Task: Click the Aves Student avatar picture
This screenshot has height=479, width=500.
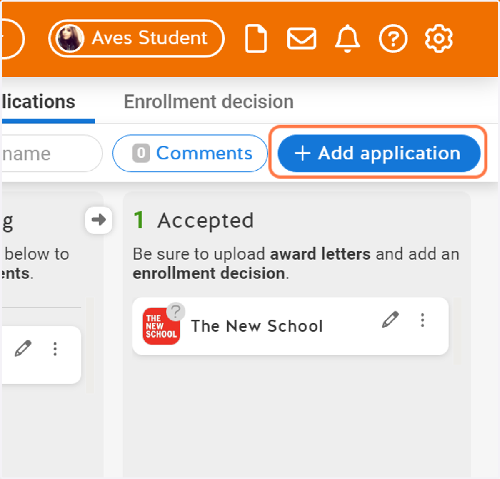Action: (70, 38)
